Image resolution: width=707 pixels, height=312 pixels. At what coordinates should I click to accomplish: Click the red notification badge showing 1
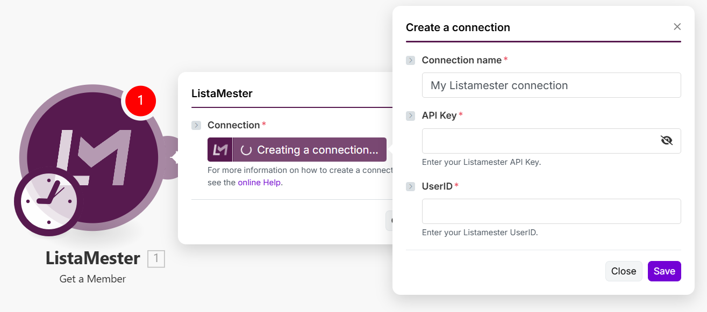pos(140,100)
